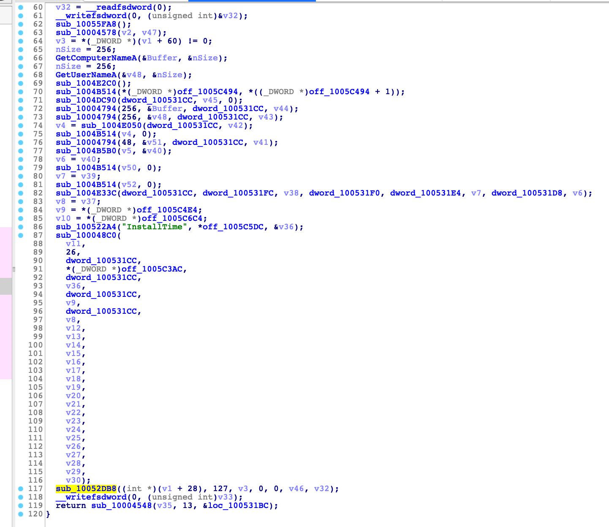Select the GetUserNameA call
This screenshot has width=609, height=527.
click(x=86, y=75)
